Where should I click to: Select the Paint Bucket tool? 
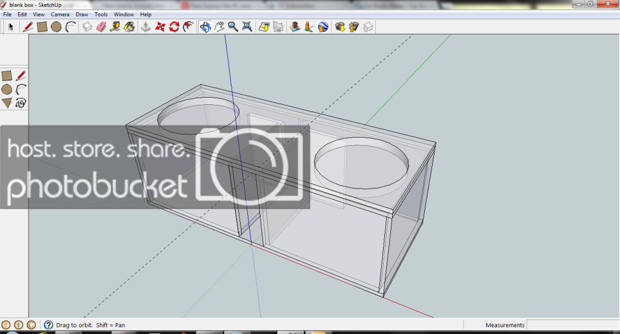click(129, 27)
